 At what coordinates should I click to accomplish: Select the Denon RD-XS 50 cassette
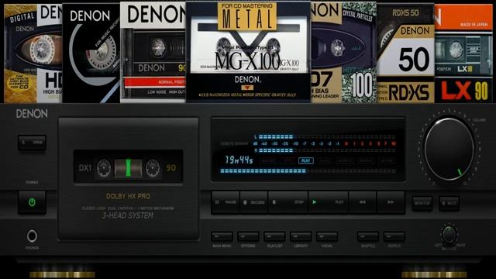[405, 53]
